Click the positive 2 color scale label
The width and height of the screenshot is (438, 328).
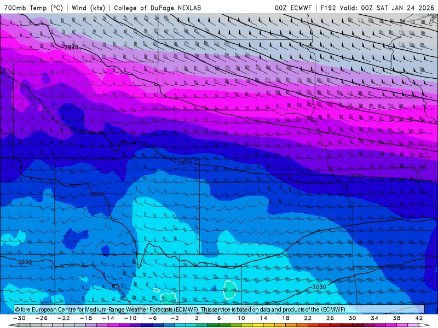(x=197, y=318)
